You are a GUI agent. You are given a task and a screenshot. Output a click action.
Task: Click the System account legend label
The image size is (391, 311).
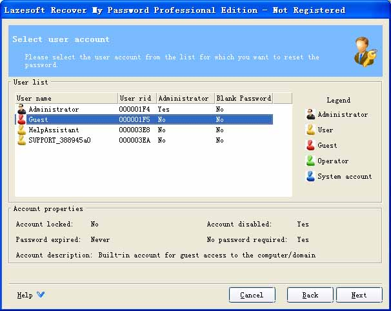click(x=345, y=177)
